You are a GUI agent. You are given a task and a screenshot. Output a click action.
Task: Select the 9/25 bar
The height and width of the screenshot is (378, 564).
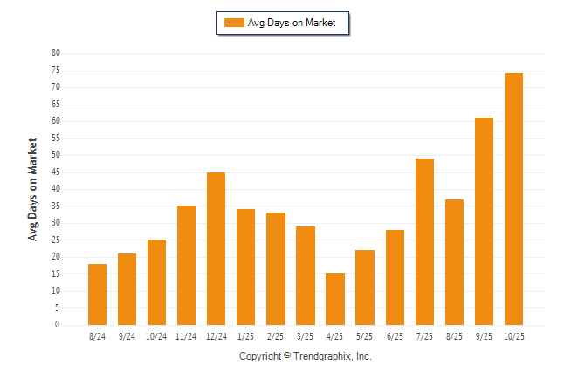click(484, 221)
